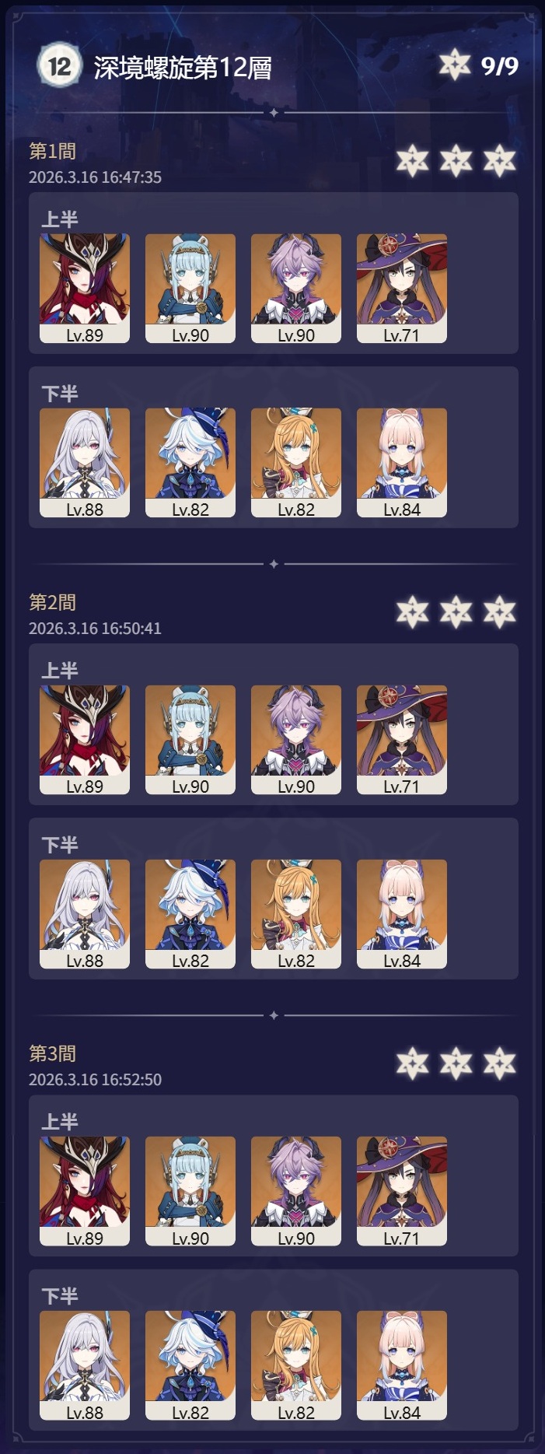Click the 2026.3.16 16:52:50 timestamp
Screen dimensions: 545x1454
[95, 1080]
